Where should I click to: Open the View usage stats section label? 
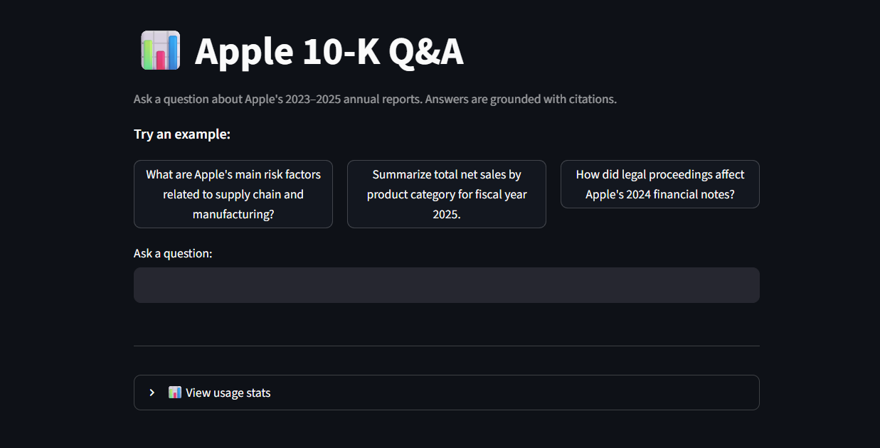click(x=228, y=393)
